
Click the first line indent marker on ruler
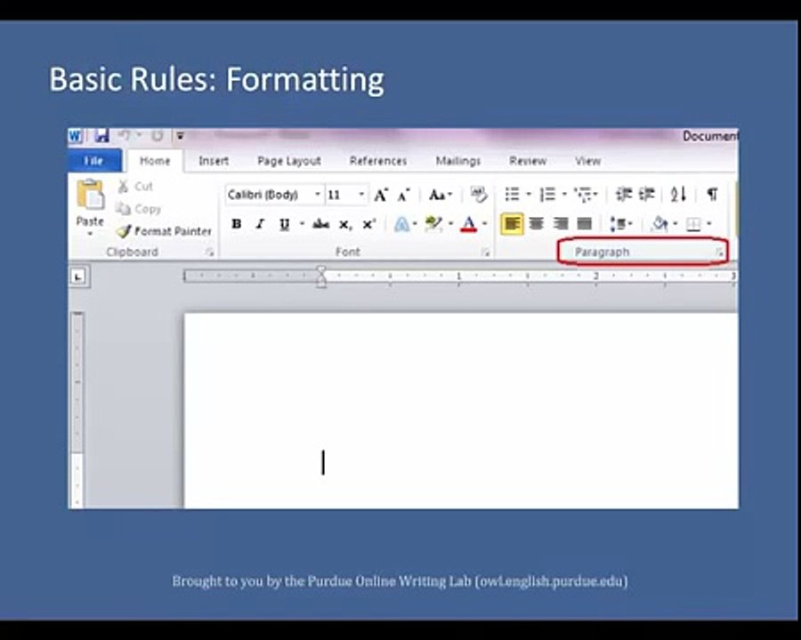[320, 270]
